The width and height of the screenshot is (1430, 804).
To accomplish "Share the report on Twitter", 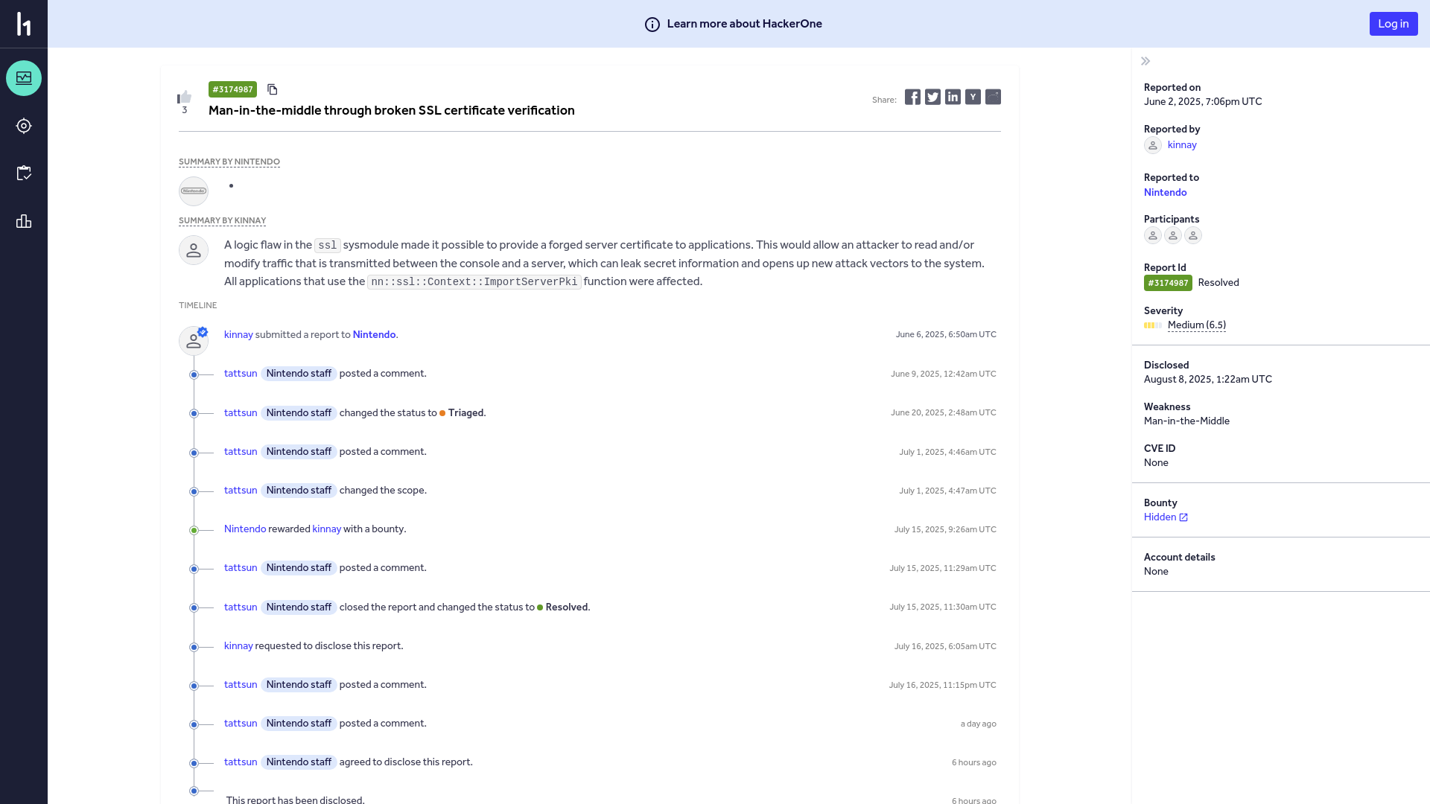I will tap(932, 97).
